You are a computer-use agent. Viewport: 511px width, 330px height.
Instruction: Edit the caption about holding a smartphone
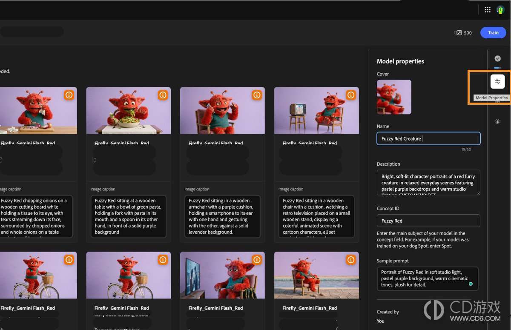(x=222, y=216)
